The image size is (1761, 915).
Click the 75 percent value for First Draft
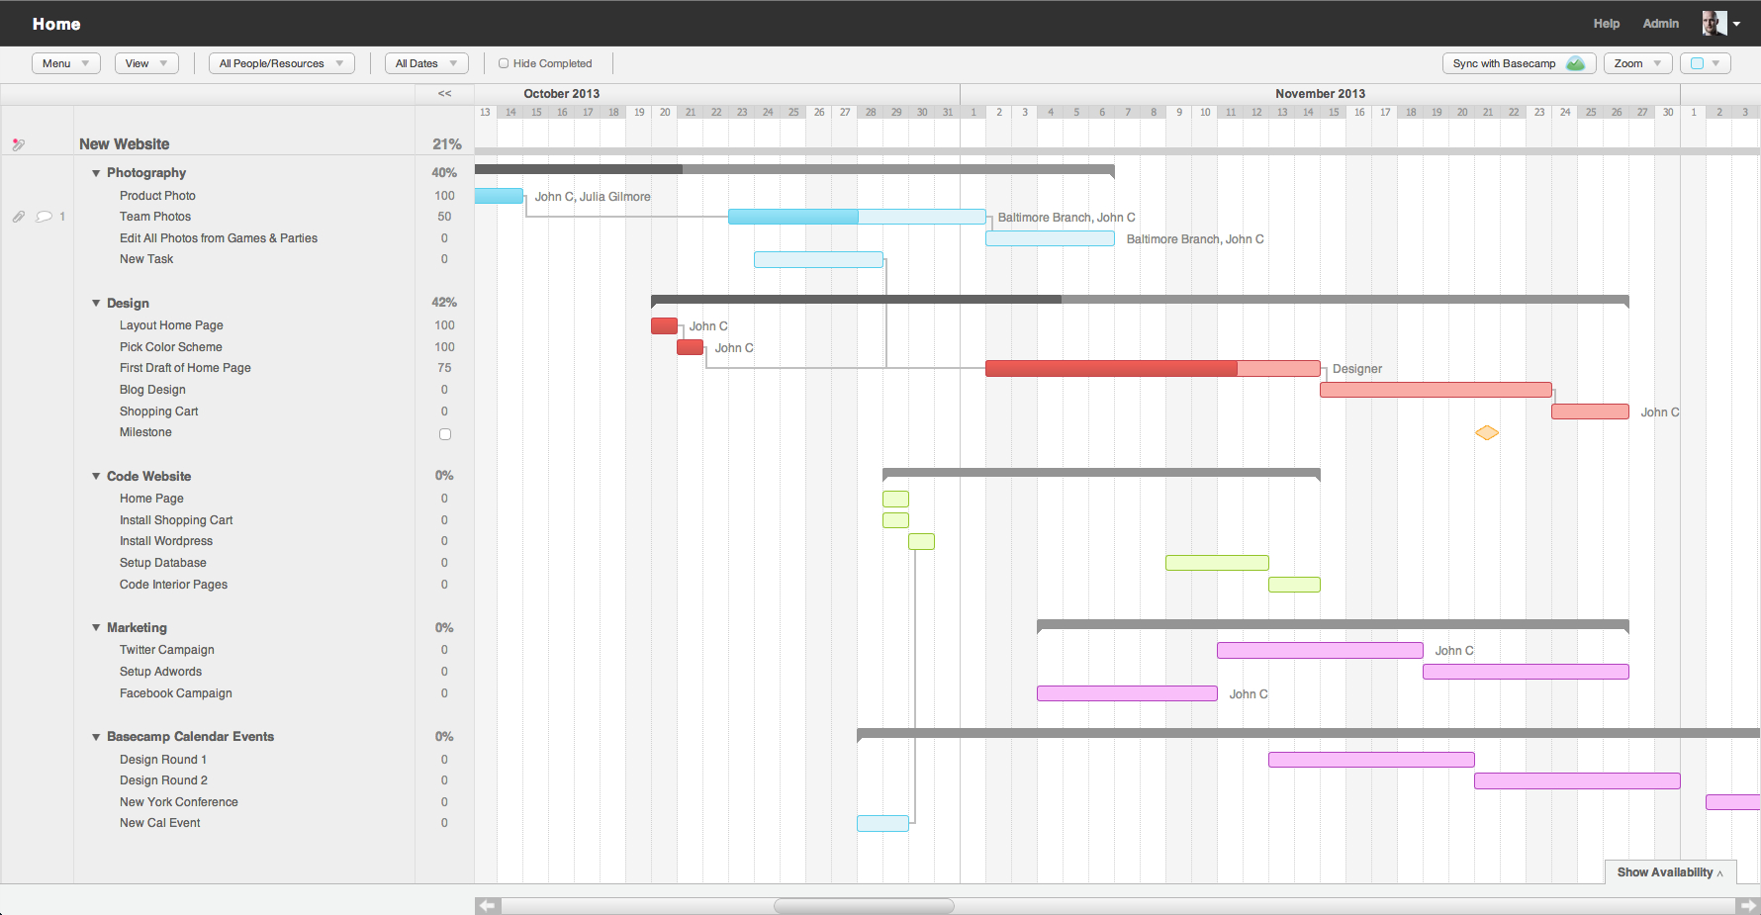[444, 368]
